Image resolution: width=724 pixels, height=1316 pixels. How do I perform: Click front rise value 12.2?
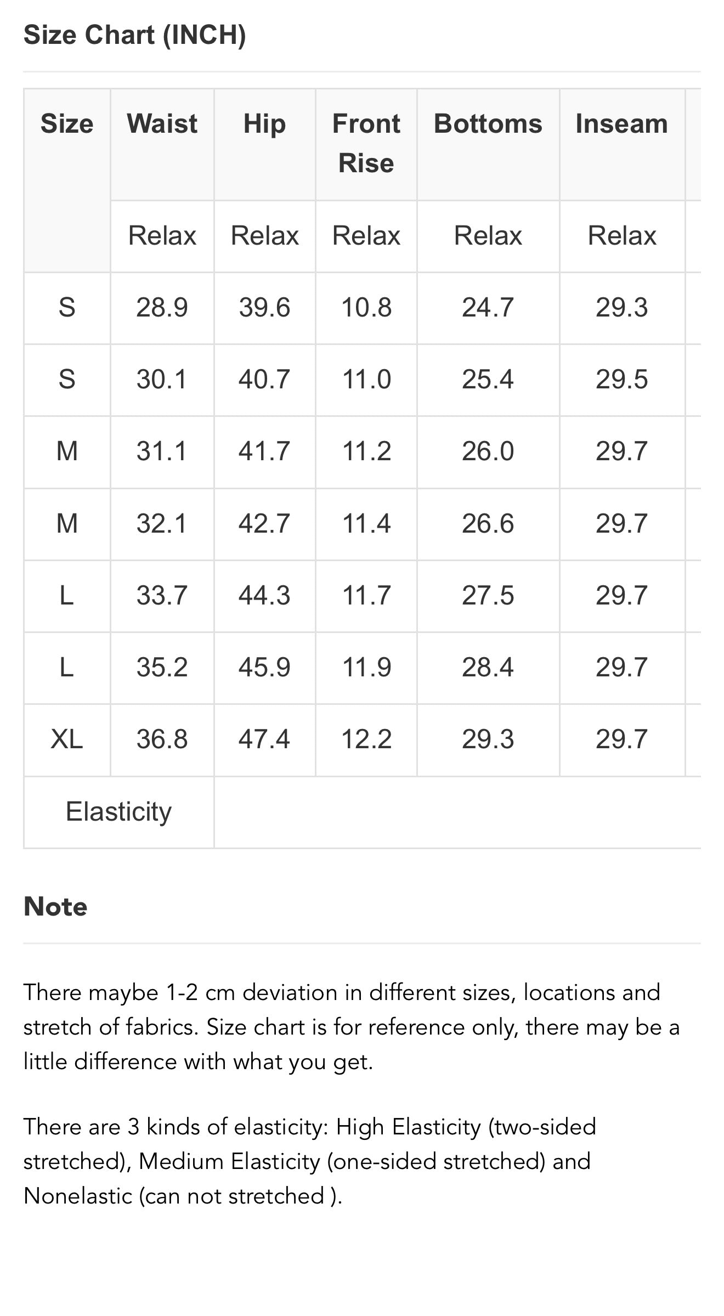tap(366, 739)
